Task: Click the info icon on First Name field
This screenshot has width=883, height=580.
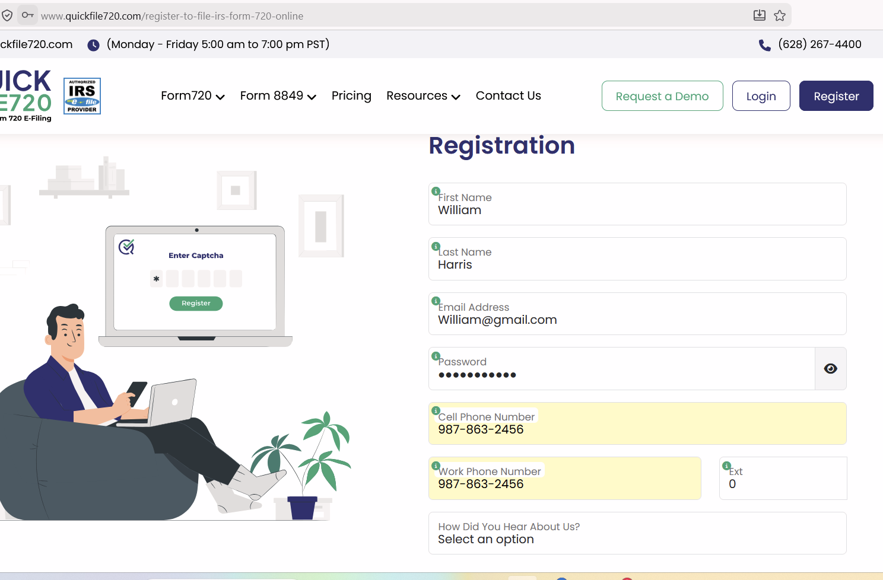Action: click(436, 191)
